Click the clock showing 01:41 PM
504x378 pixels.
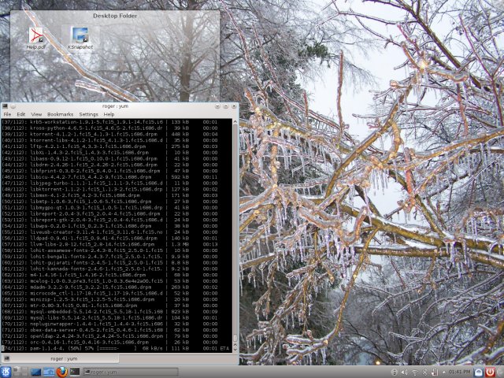pyautogui.click(x=460, y=372)
